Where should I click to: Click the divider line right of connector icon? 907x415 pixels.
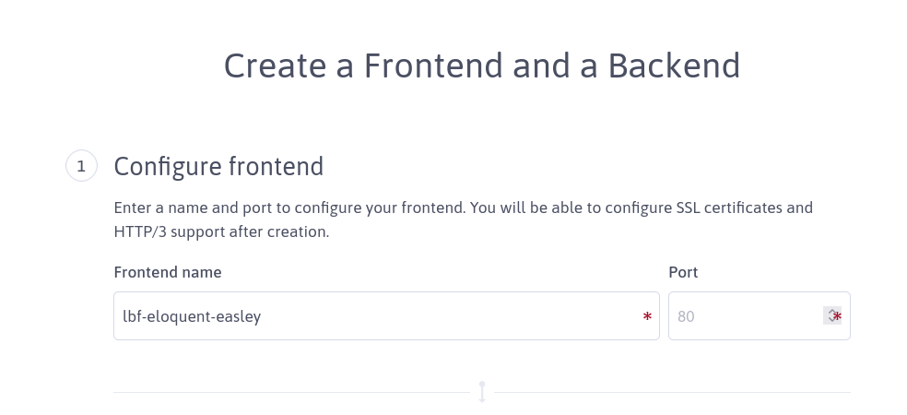[x=673, y=393]
